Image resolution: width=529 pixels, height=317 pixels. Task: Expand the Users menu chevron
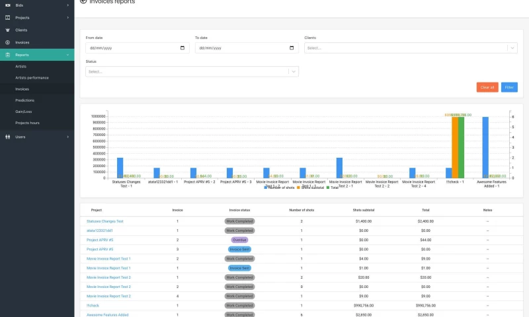67,137
